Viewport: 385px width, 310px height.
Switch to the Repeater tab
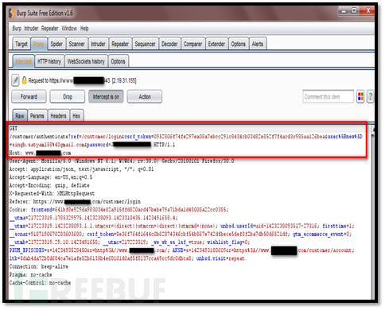coord(120,44)
